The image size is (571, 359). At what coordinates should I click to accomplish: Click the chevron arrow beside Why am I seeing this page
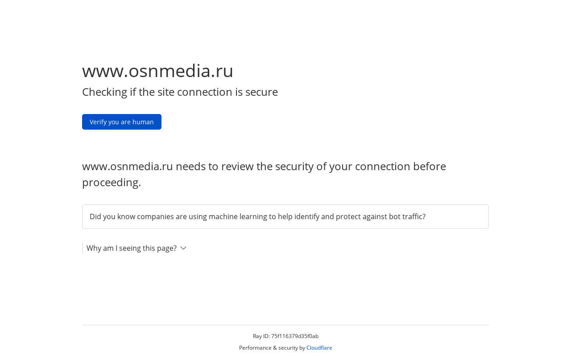(x=183, y=248)
